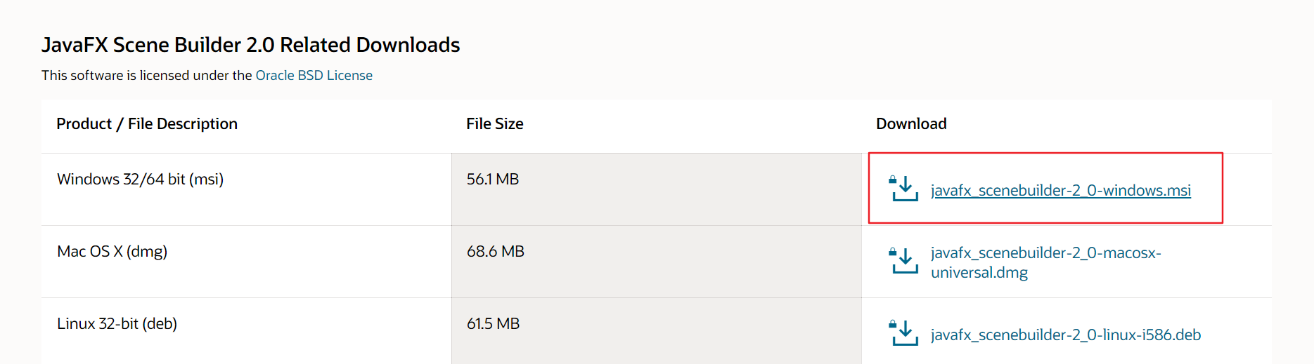Open the Oracle BSD License link
The image size is (1314, 364).
tap(314, 75)
